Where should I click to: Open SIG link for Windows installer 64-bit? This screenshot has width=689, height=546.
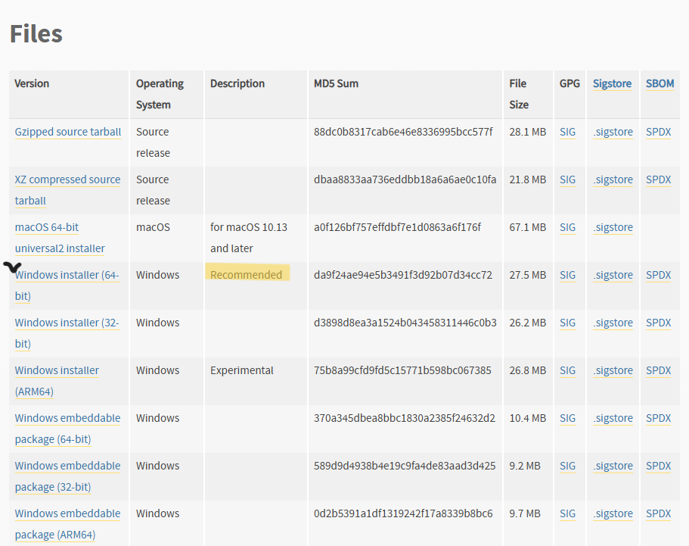[x=567, y=275]
